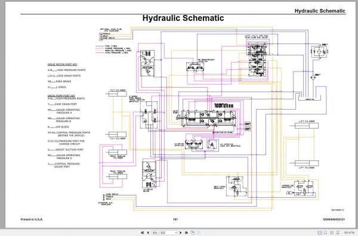Click the grayed-out next view icon
This screenshot has height=236, width=358.
pyautogui.click(x=199, y=232)
